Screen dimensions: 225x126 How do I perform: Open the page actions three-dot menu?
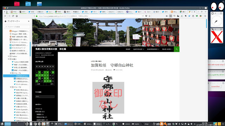(143, 16)
